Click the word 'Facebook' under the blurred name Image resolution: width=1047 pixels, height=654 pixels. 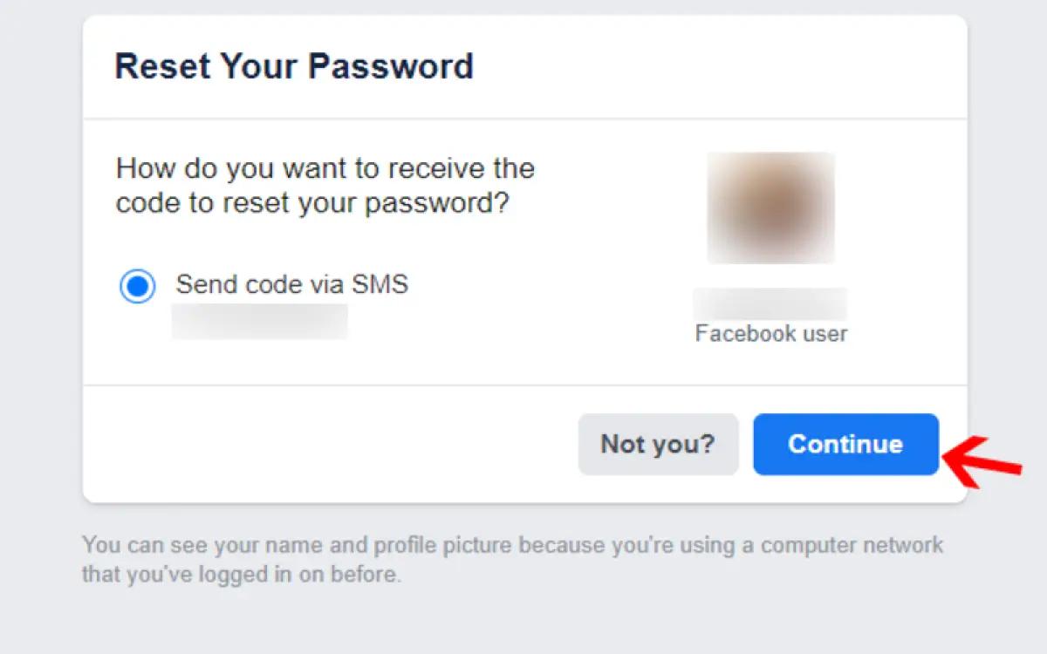tap(745, 333)
